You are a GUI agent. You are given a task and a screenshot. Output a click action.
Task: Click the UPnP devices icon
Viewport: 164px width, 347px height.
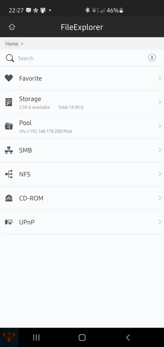(9, 222)
